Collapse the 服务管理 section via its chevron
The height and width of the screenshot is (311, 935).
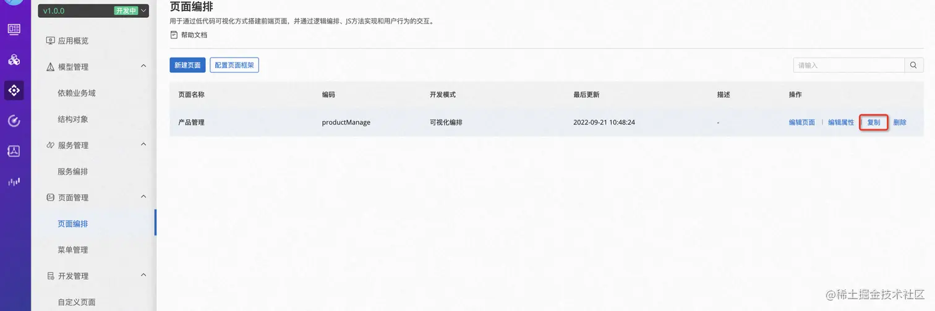(143, 144)
